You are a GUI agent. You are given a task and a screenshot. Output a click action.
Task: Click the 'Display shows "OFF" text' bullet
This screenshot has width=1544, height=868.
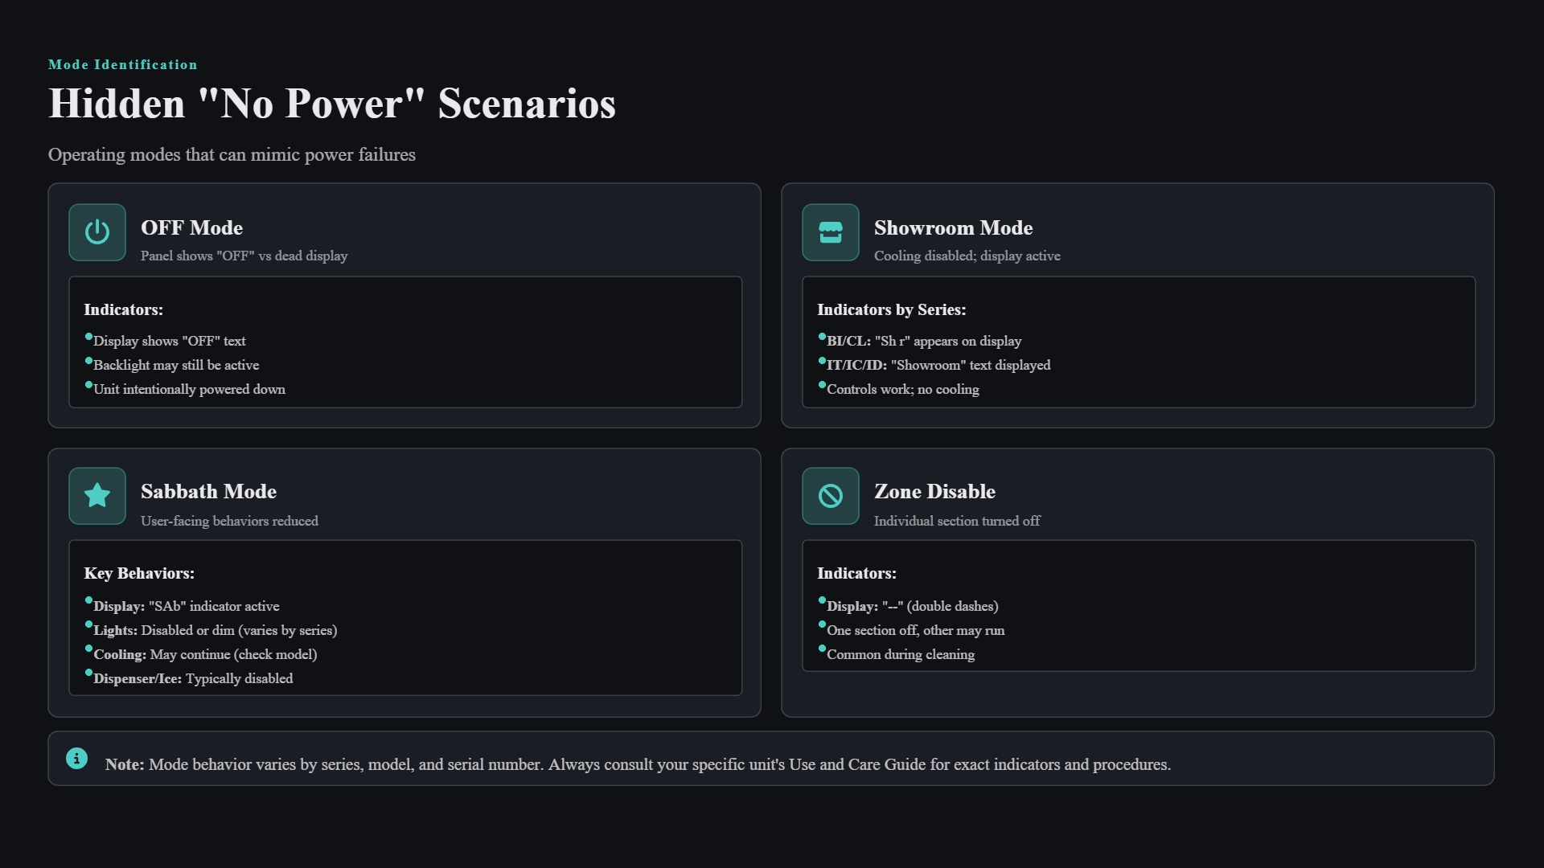[170, 341]
